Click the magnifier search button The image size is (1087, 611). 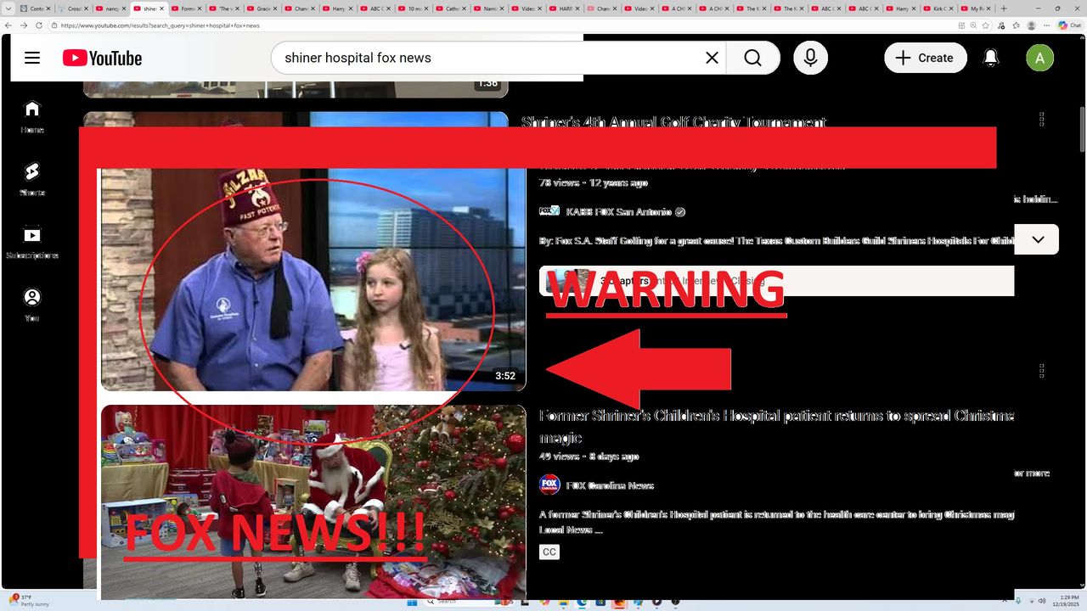[x=752, y=58]
